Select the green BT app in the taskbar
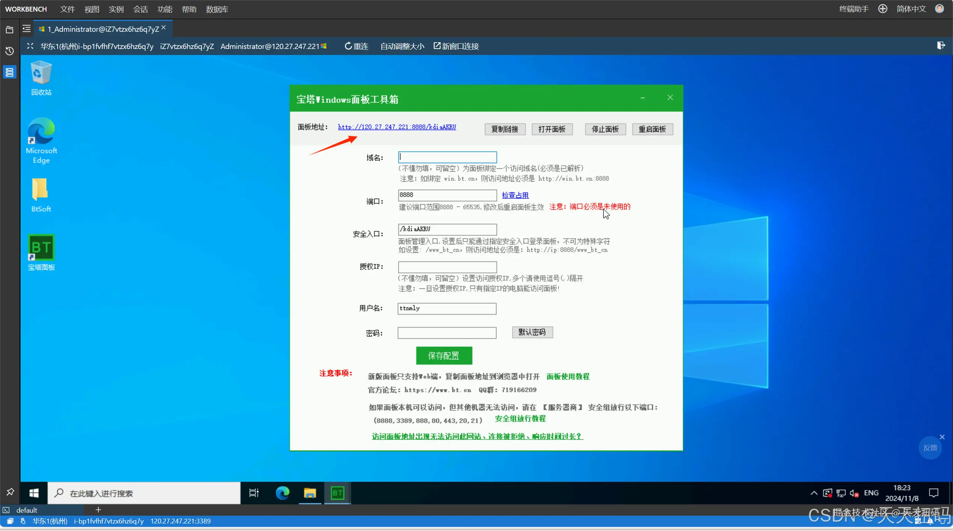This screenshot has width=953, height=531. [337, 493]
